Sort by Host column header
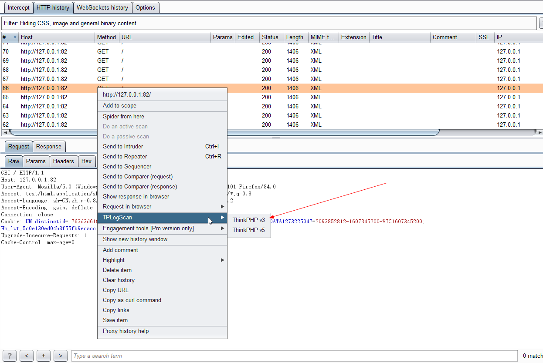543x363 pixels. click(x=57, y=37)
